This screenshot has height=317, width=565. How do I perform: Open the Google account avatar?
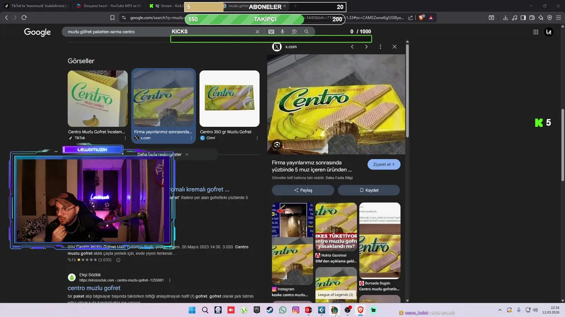(549, 32)
